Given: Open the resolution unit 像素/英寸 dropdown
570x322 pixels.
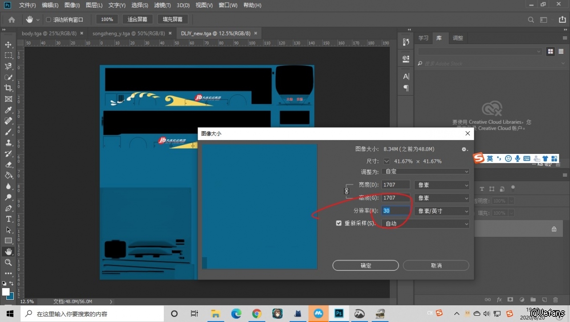Looking at the screenshot, I should (441, 211).
